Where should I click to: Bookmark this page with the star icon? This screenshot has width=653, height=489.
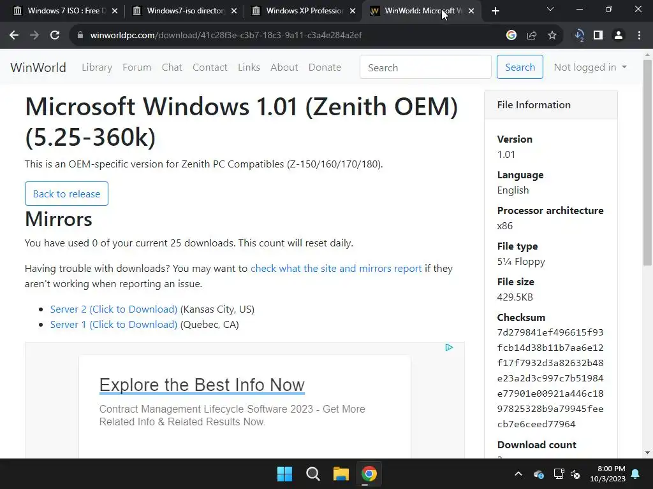click(552, 36)
